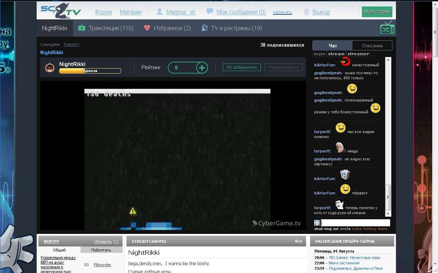Click the chat expand fullscreen icon
Viewport: 438px width, 273px height.
click(317, 223)
